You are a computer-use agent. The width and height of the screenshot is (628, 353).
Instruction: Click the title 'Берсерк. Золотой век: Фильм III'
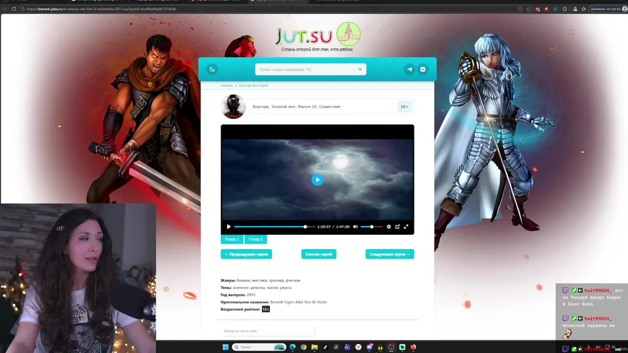(x=296, y=106)
